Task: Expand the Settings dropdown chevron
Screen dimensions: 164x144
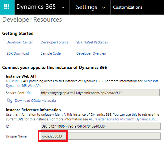Action: click(103, 7)
